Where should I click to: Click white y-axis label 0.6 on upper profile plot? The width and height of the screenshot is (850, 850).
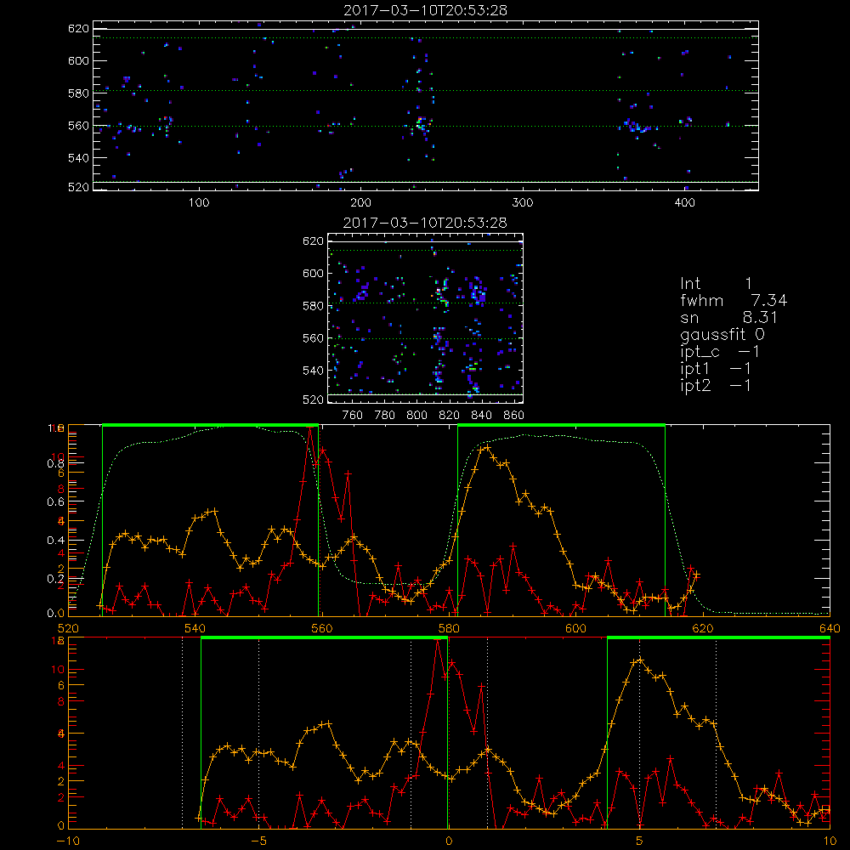[x=55, y=502]
